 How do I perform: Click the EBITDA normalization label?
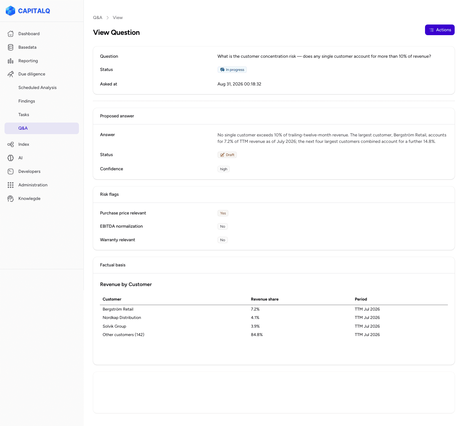coord(121,226)
